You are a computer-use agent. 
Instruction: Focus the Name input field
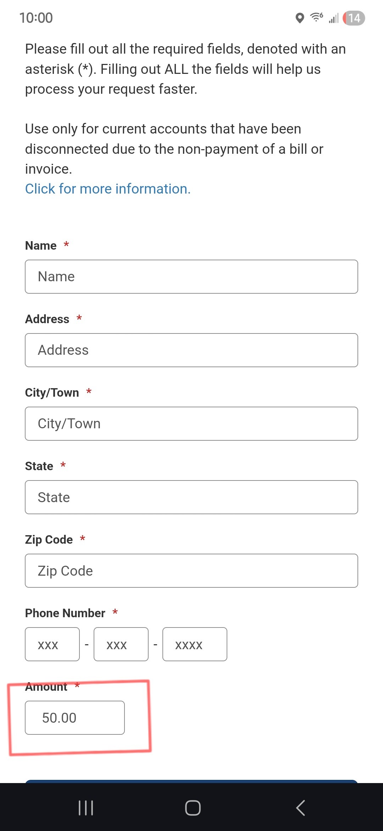point(191,277)
